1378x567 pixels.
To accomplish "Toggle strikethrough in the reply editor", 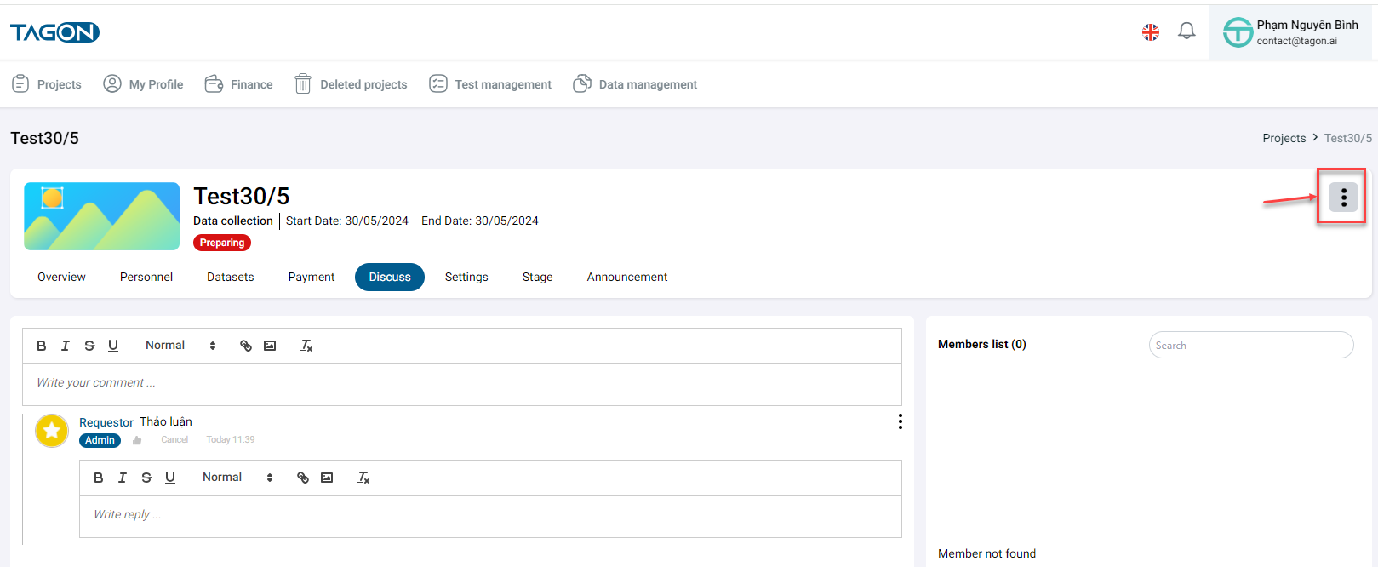I will (146, 478).
